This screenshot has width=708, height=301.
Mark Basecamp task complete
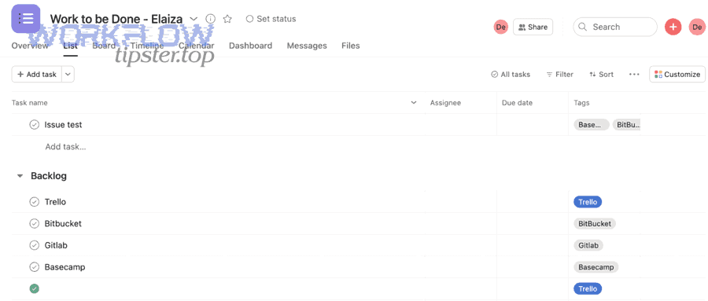point(35,267)
